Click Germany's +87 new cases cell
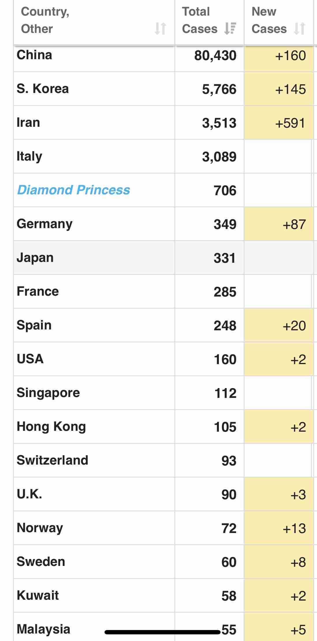This screenshot has height=641, width=317. (279, 224)
